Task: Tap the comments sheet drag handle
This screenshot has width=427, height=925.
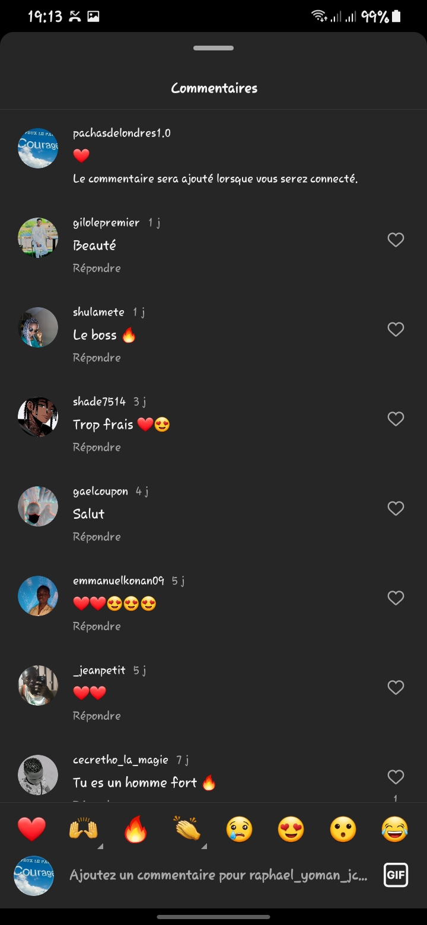Action: (213, 48)
